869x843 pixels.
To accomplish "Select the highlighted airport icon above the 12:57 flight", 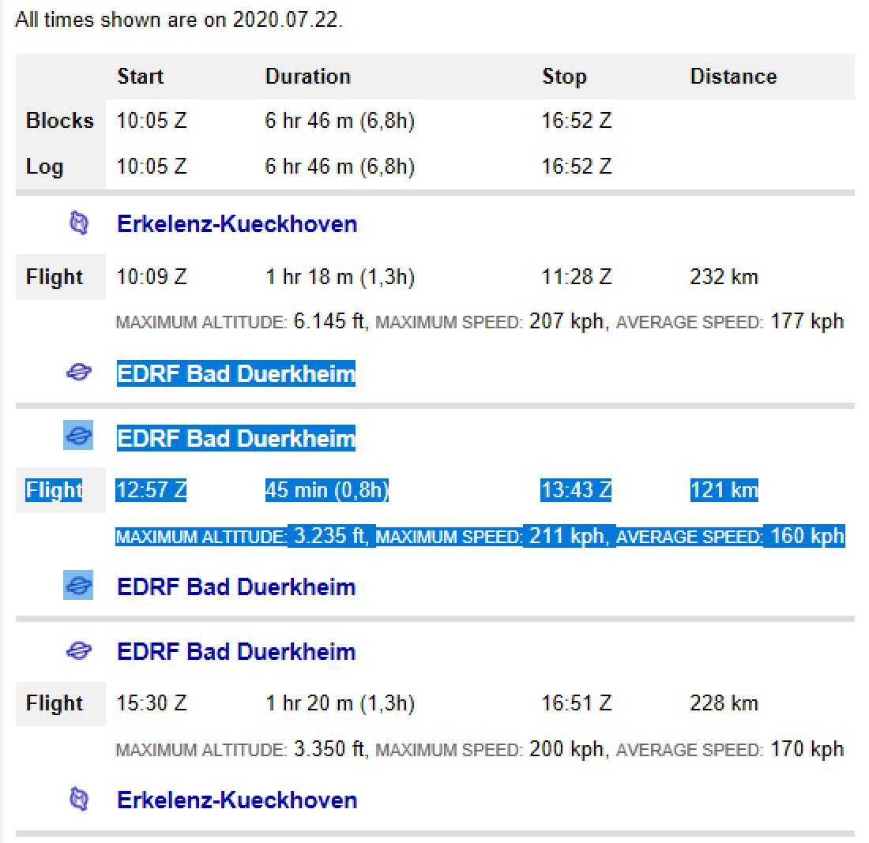I will point(78,436).
